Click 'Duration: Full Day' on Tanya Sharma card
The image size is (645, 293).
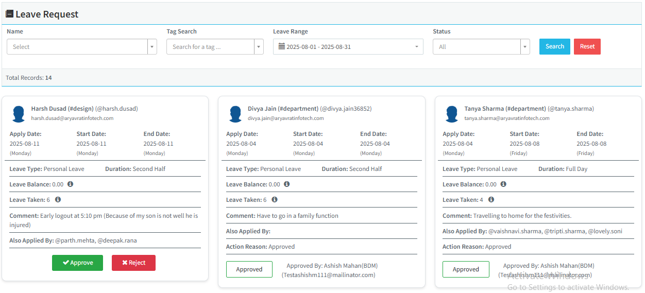[x=563, y=169]
